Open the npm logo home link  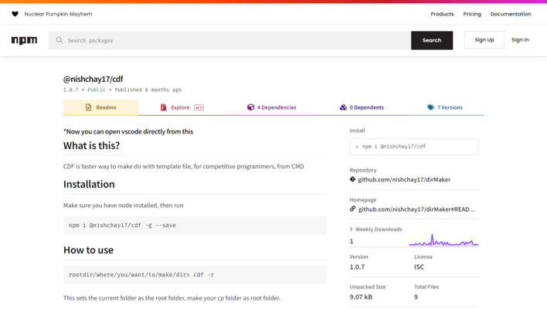pyautogui.click(x=24, y=40)
